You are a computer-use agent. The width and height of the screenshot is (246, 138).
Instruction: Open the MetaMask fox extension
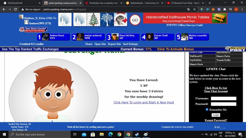click(213, 9)
